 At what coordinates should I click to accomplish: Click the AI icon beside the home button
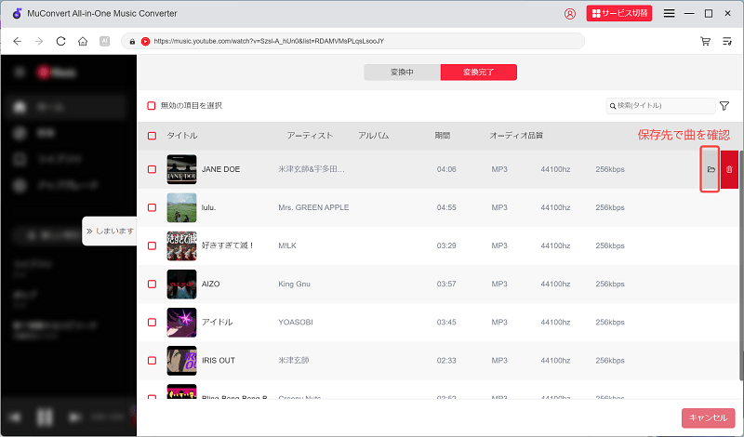(x=104, y=41)
